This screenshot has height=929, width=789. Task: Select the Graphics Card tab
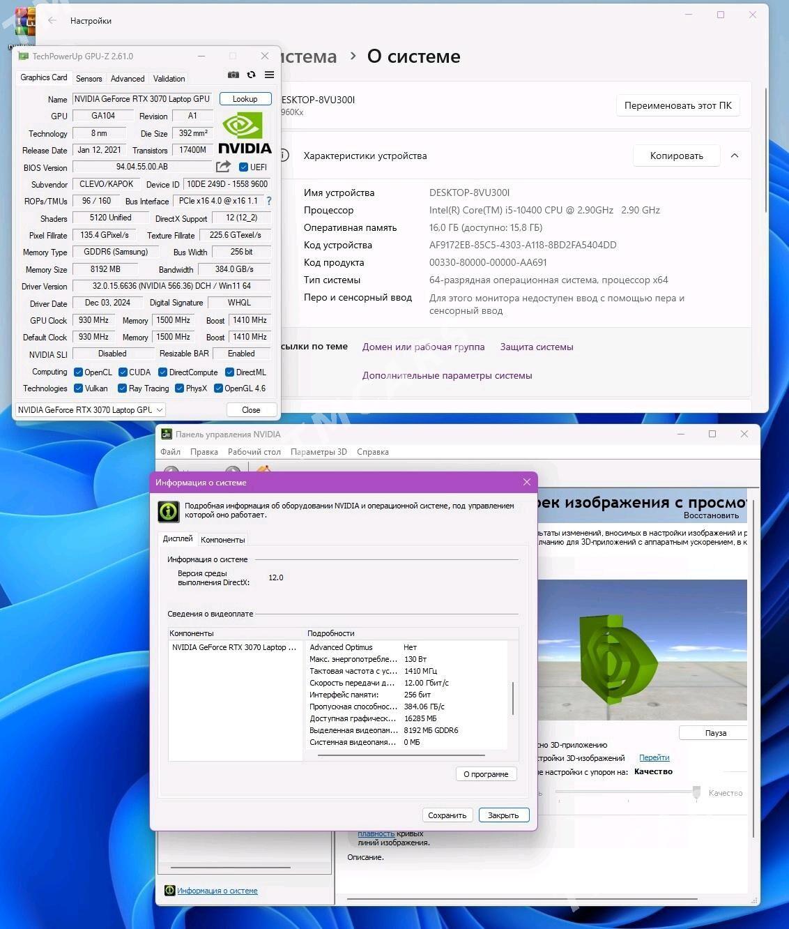tap(44, 77)
